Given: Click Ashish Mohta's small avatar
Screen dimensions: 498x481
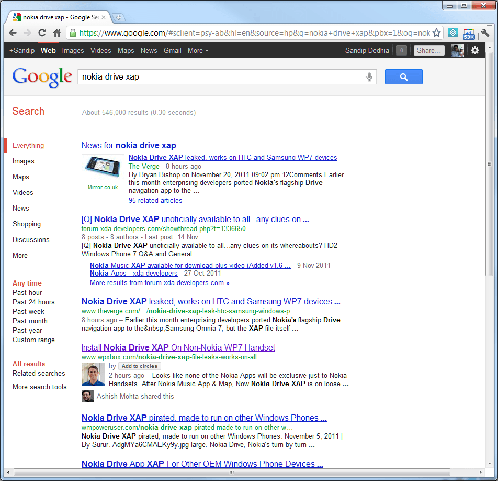Looking at the screenshot, I should [x=88, y=396].
